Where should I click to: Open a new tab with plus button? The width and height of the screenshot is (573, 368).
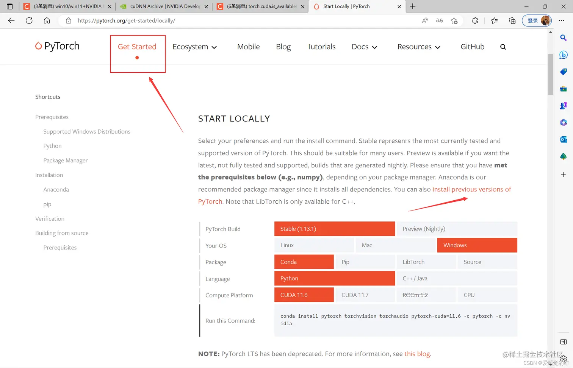coord(413,6)
